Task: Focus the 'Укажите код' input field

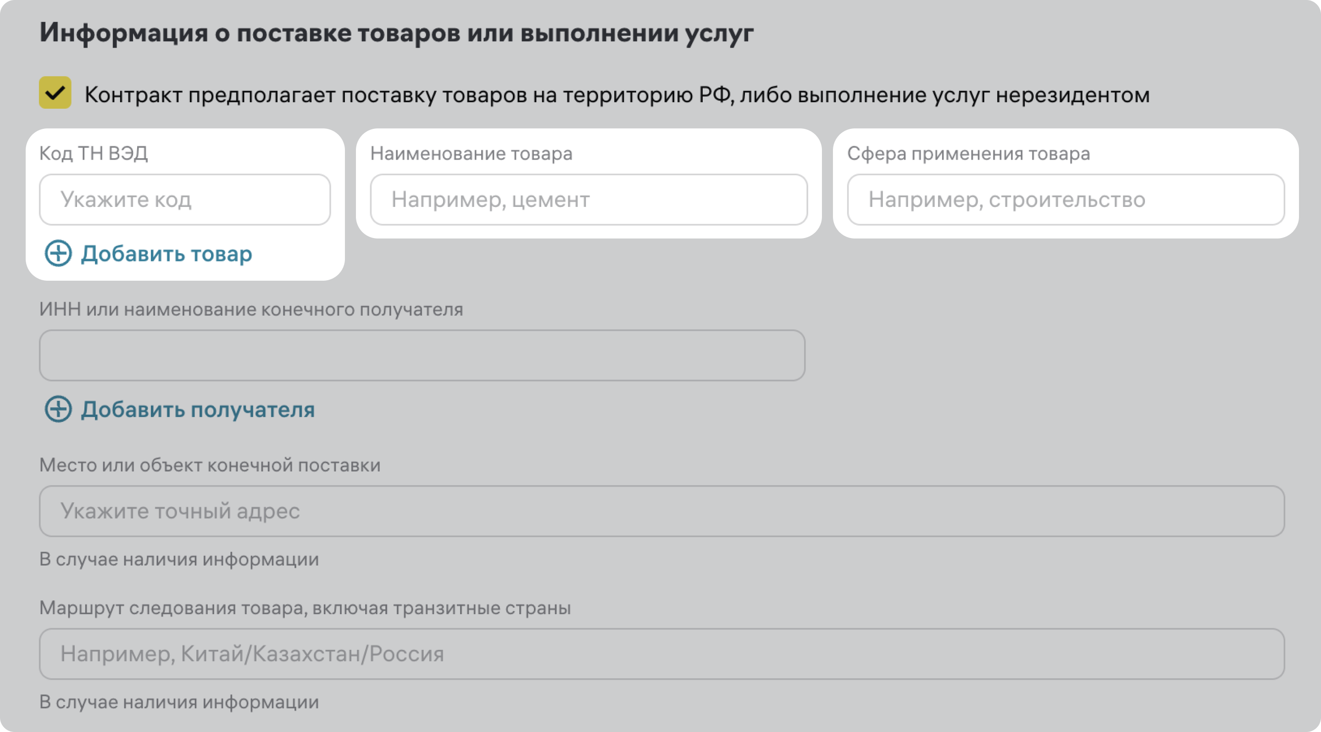Action: point(184,200)
